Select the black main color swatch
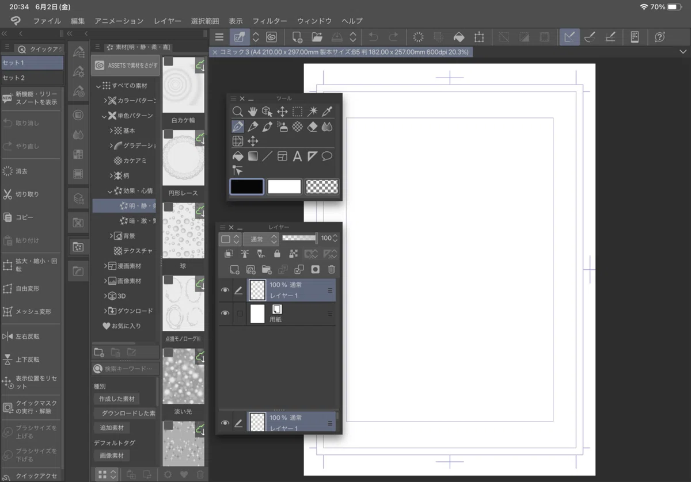This screenshot has width=691, height=482. (247, 186)
